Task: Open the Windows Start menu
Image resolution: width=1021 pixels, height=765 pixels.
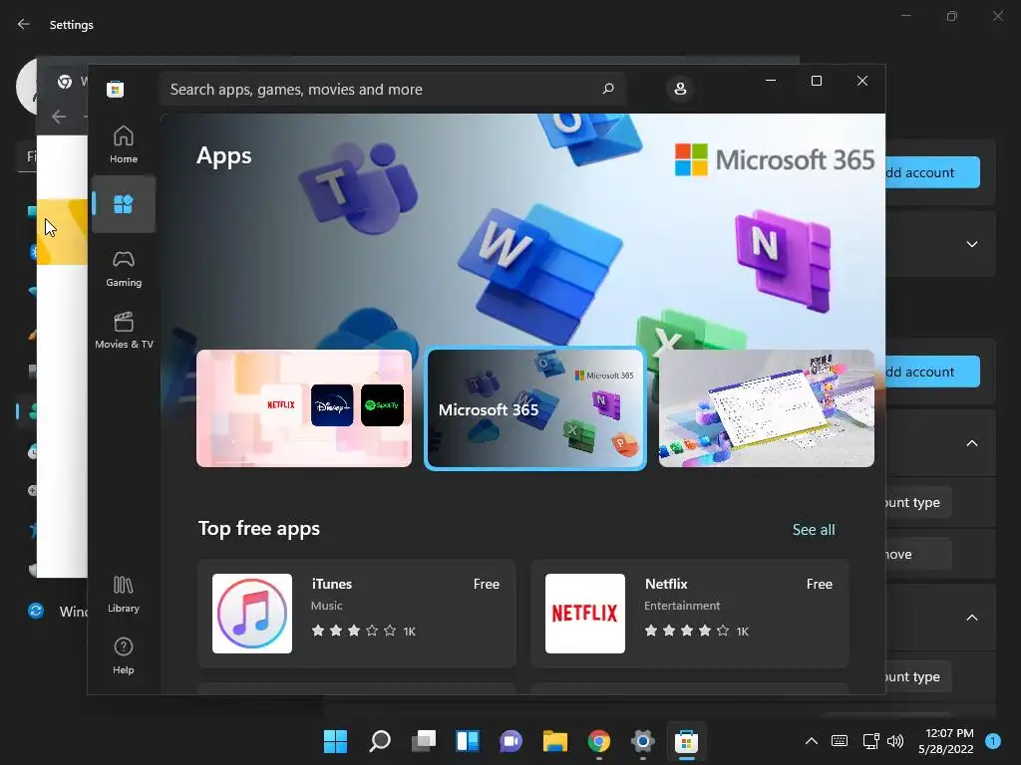Action: pyautogui.click(x=336, y=741)
